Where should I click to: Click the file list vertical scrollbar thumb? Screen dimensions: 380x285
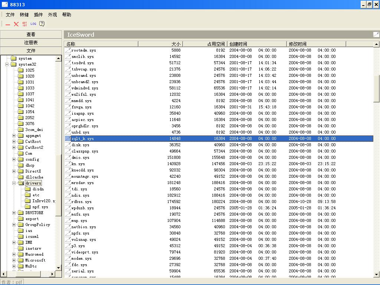[376, 88]
